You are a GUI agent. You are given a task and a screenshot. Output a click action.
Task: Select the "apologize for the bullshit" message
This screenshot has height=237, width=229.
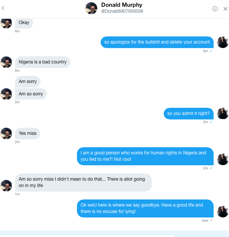coord(157,42)
